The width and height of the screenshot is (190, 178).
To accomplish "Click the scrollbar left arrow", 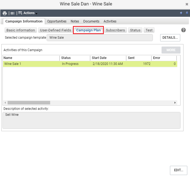I will click(5, 103).
